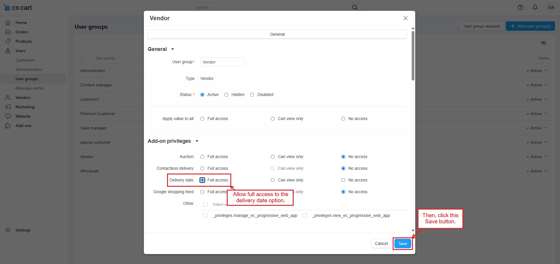Click the search magnifier icon
The image size is (560, 264).
point(355,7)
